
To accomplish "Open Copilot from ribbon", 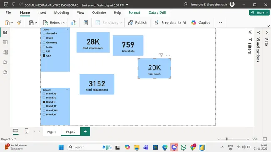I will 201,22.
